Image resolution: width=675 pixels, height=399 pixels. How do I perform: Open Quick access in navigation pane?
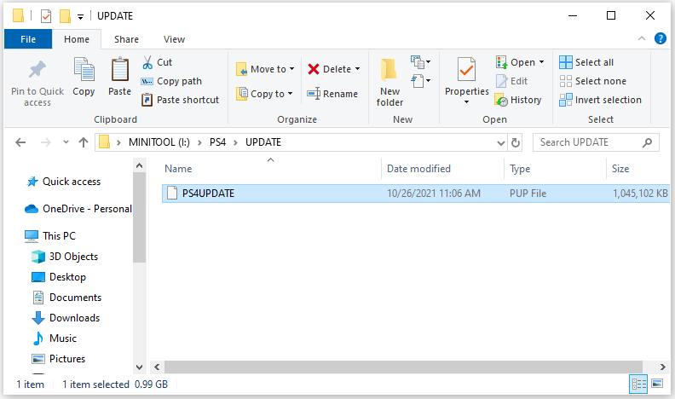(72, 182)
